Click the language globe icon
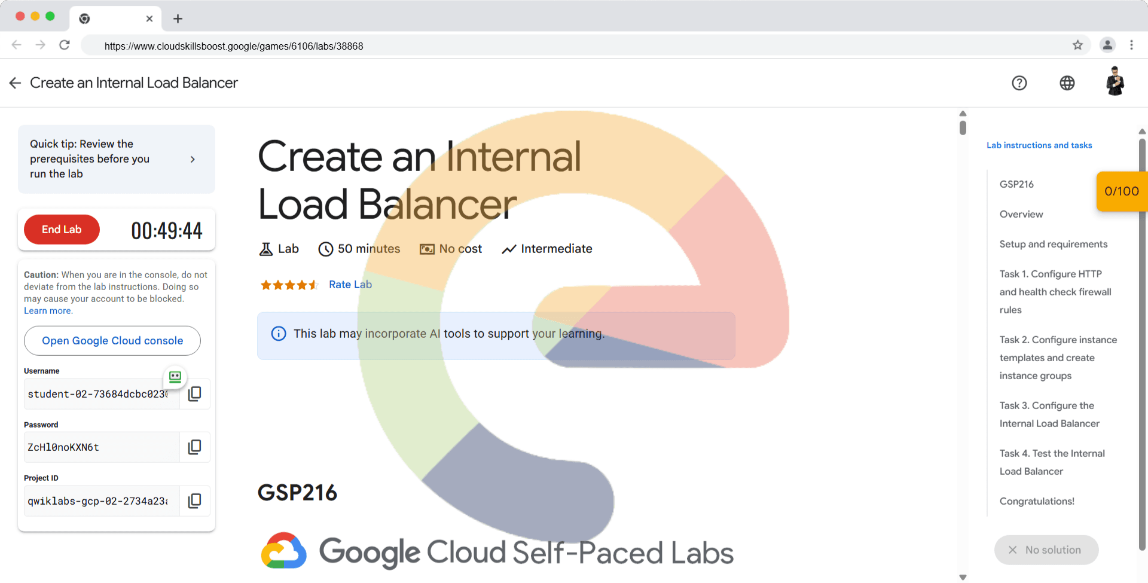The image size is (1148, 583). click(x=1067, y=83)
